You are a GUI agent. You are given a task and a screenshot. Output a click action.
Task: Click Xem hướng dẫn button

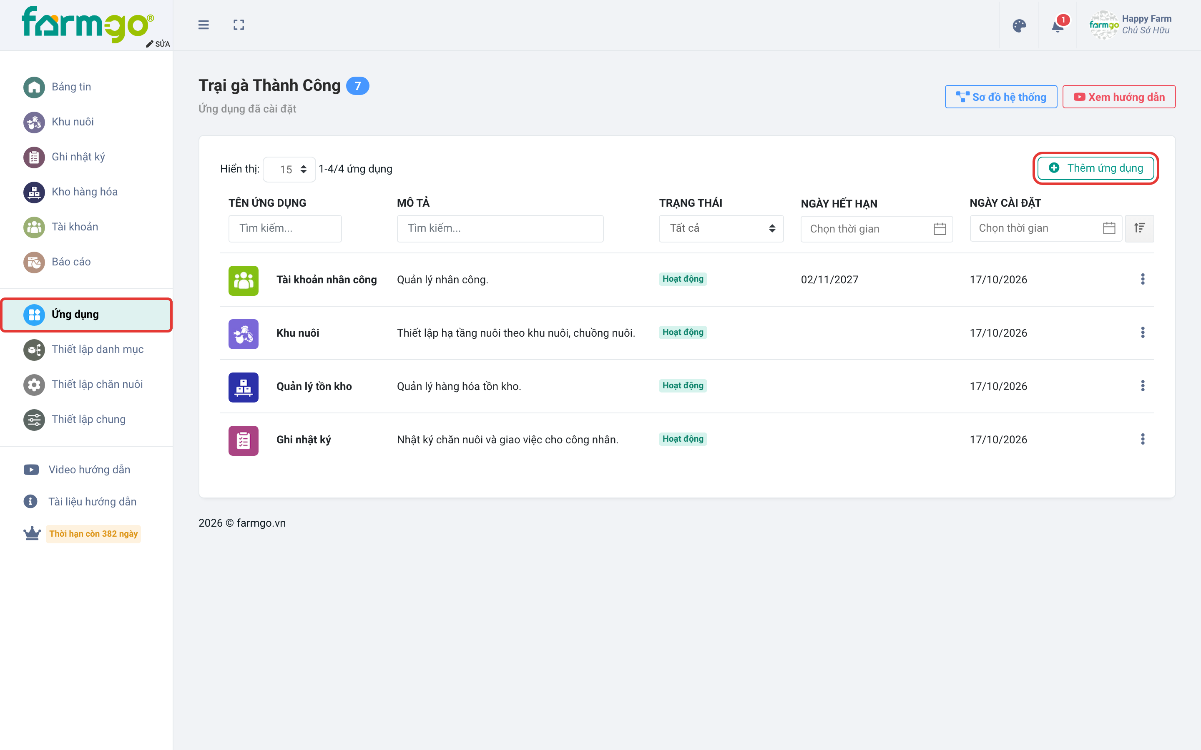pyautogui.click(x=1118, y=97)
